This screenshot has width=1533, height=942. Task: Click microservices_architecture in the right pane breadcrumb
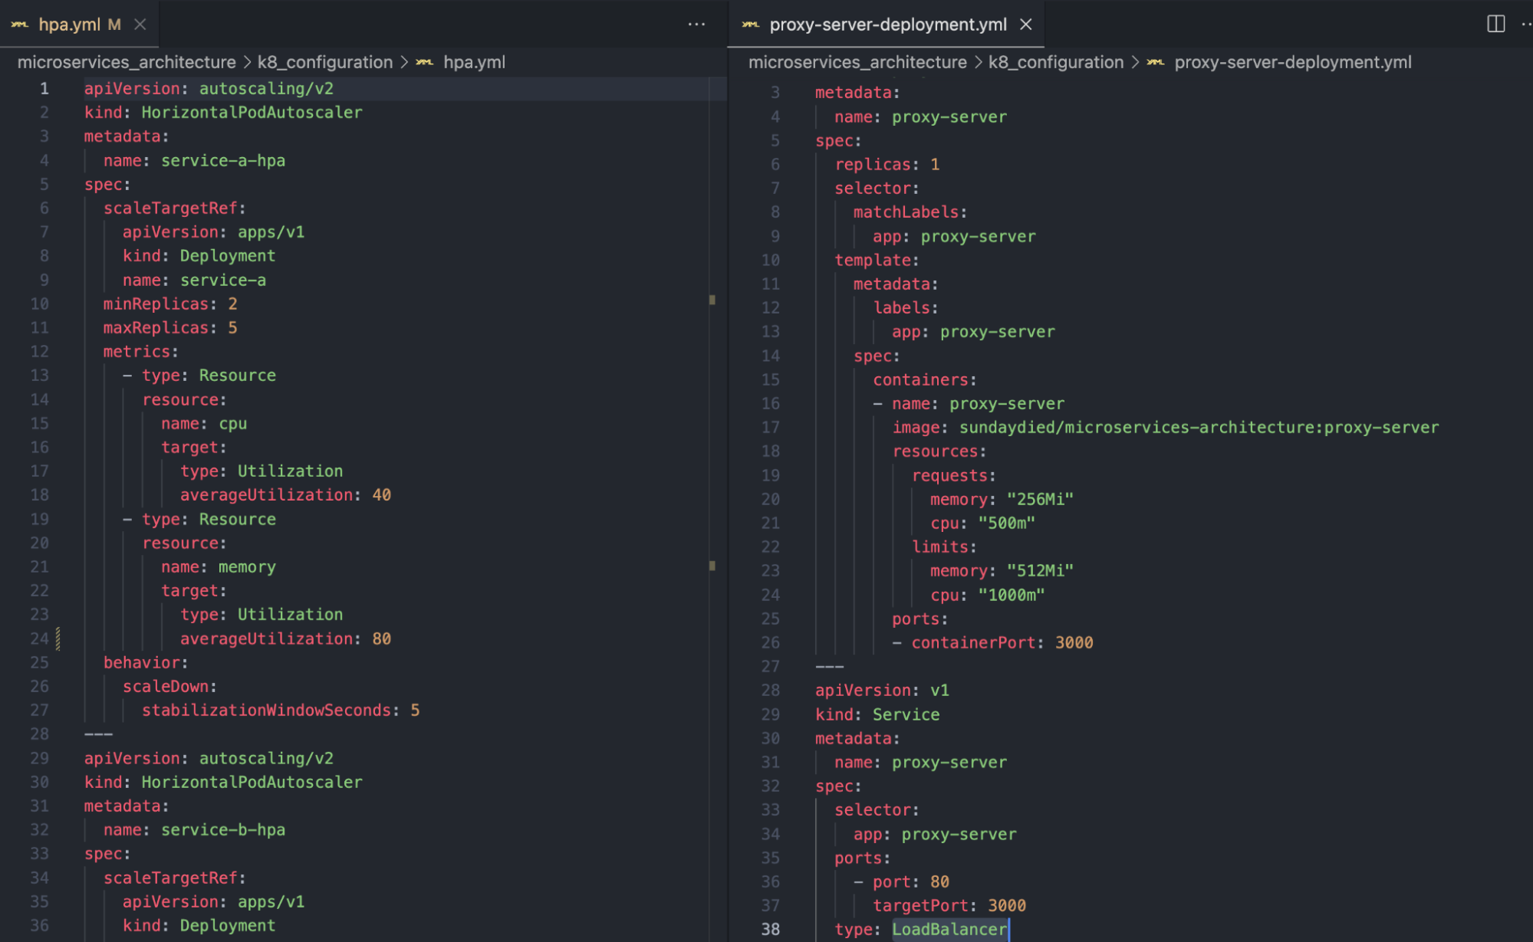857,62
